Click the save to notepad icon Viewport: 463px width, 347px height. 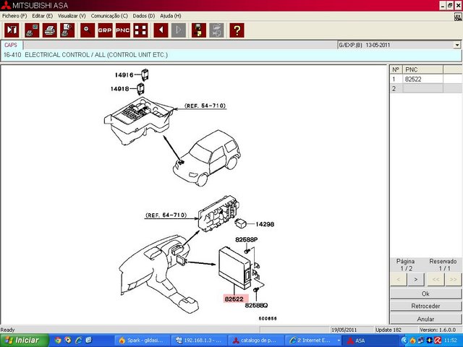(199, 30)
